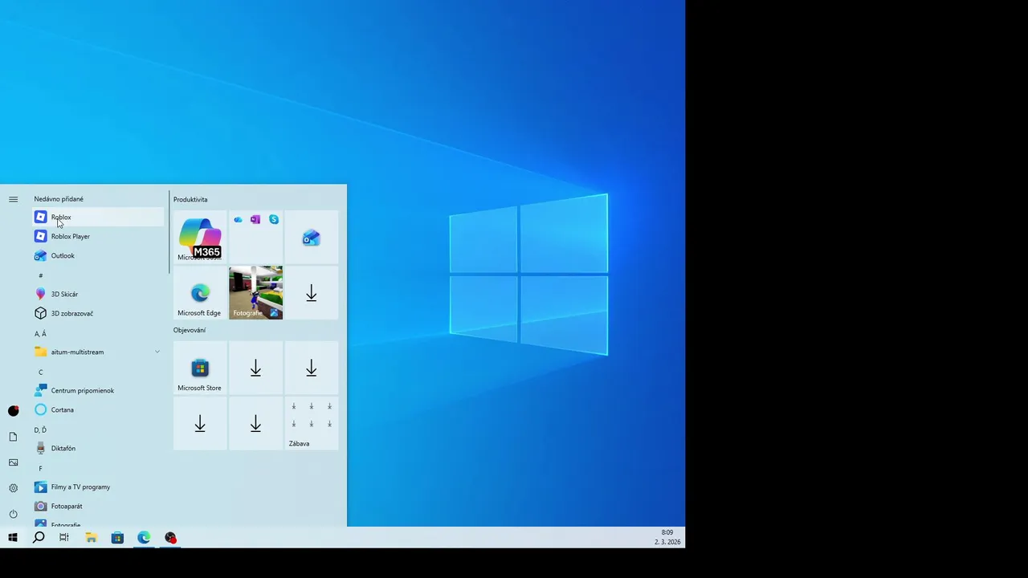Open Documents from Start rail
This screenshot has width=1028, height=578.
(13, 437)
